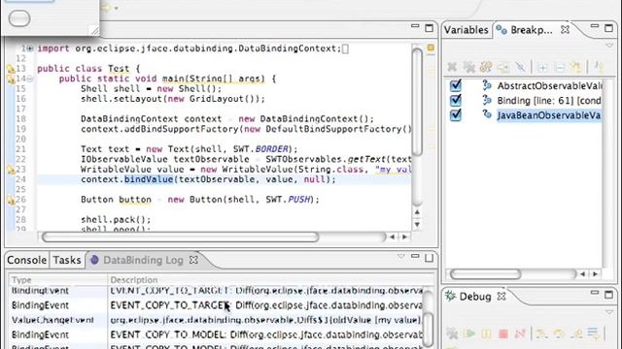Switch to the Variables tab
622x349 pixels.
pyautogui.click(x=466, y=30)
